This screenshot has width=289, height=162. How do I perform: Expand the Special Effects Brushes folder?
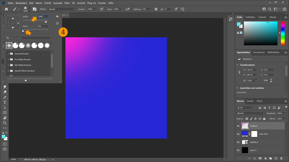point(8,71)
